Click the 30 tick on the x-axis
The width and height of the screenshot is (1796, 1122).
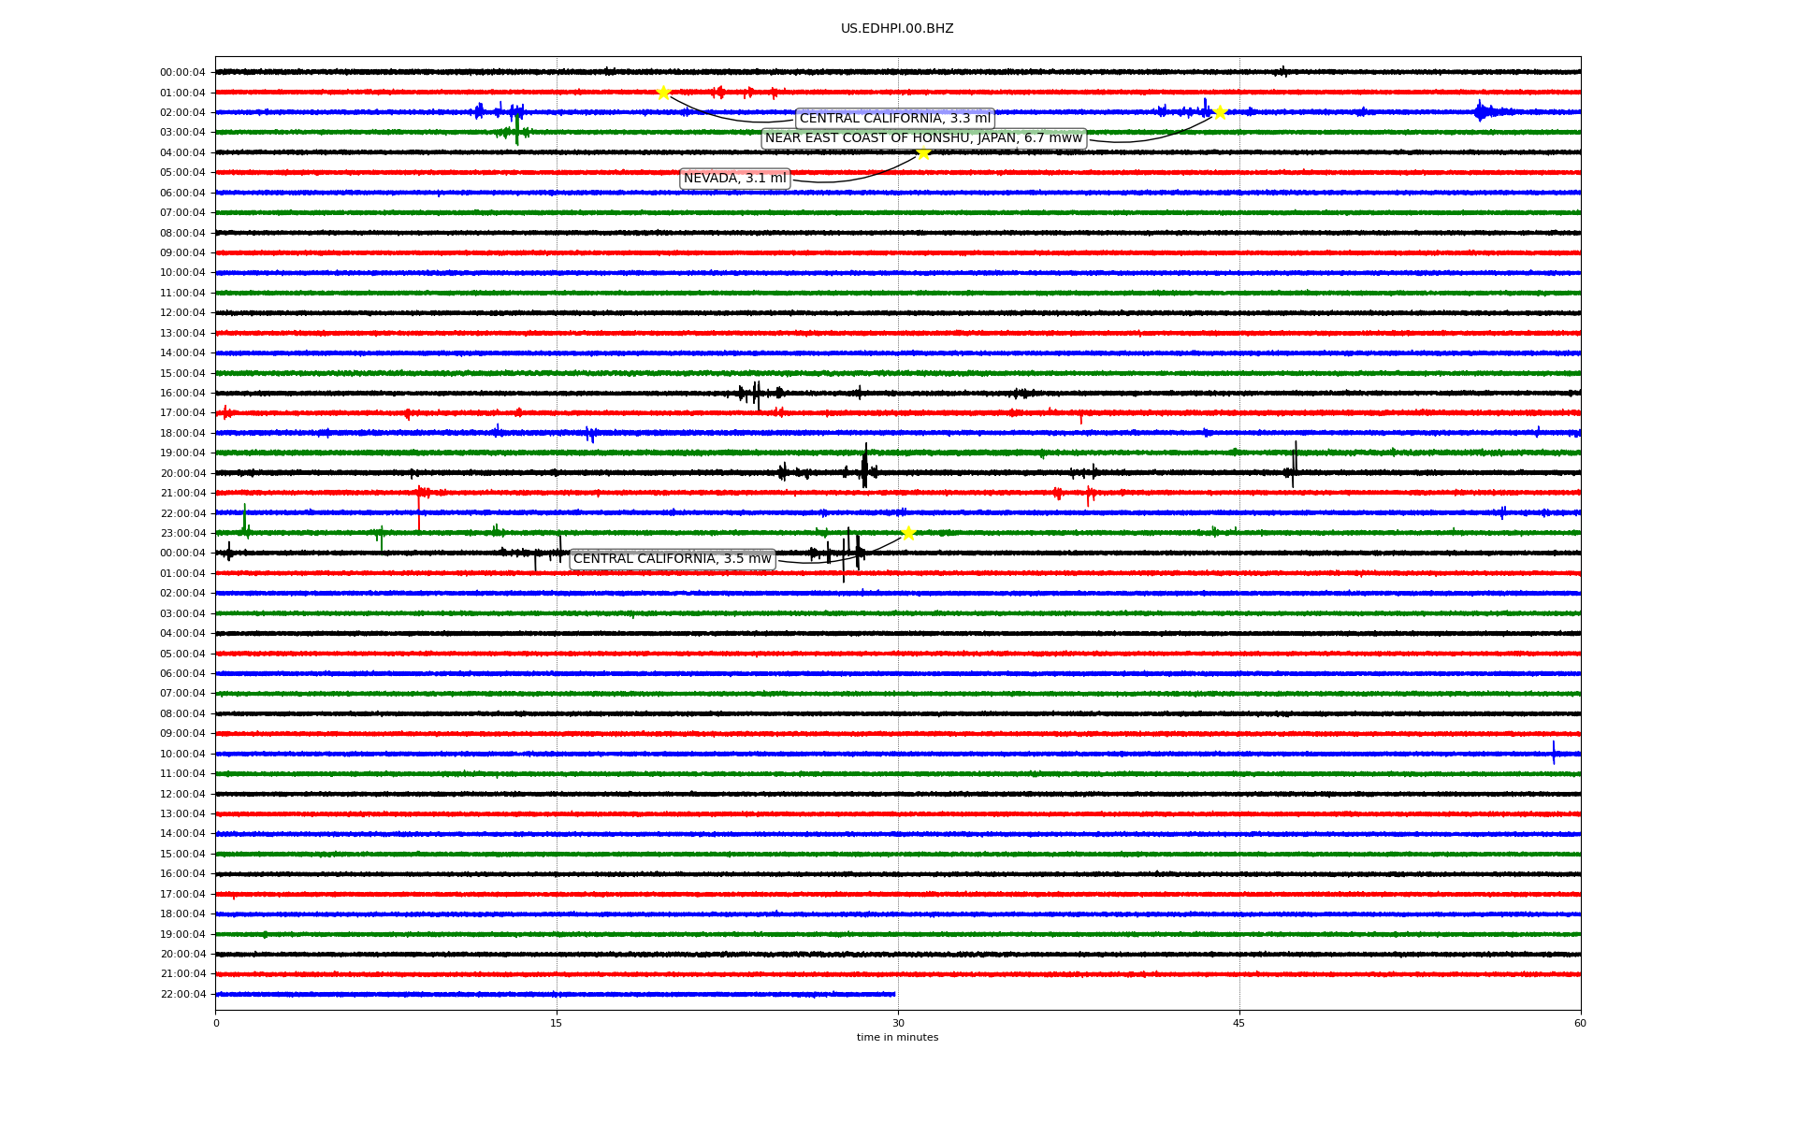898,1023
